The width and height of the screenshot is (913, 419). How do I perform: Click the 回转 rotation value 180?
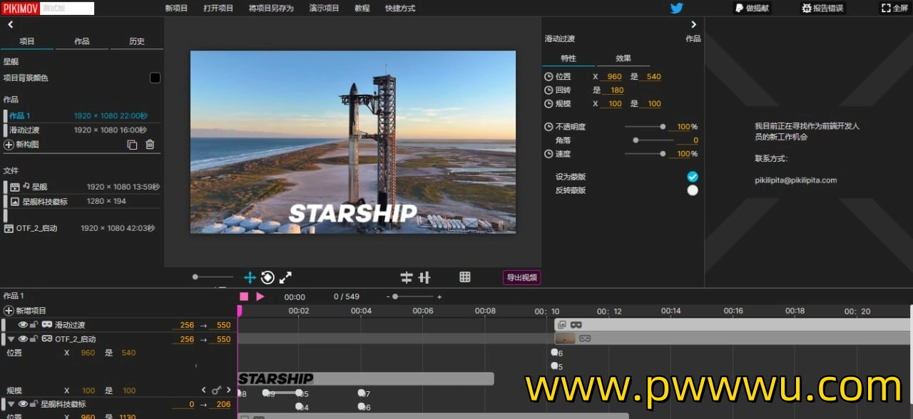click(x=617, y=90)
